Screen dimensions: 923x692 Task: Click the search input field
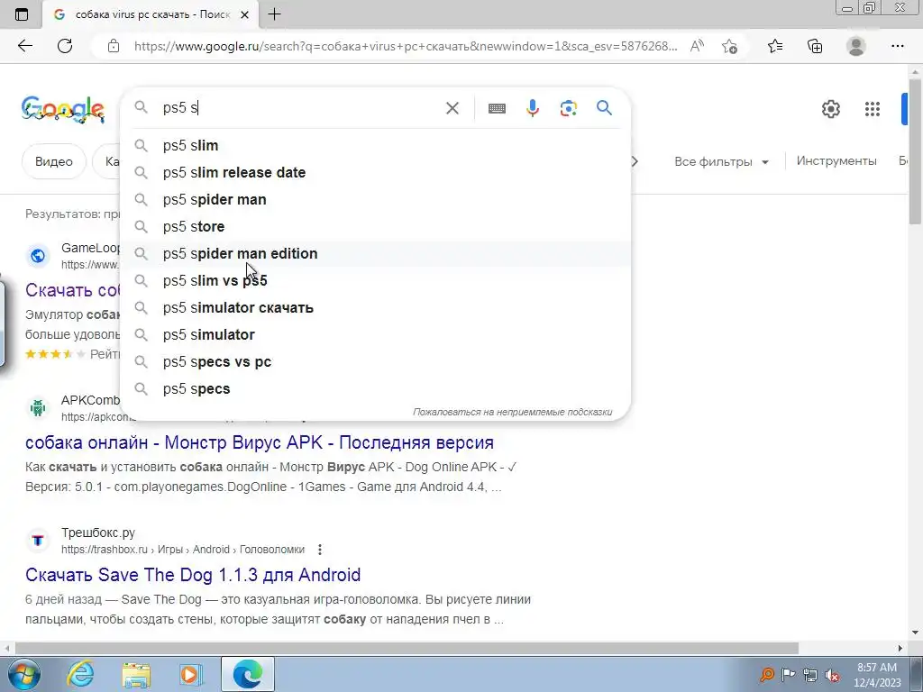300,108
